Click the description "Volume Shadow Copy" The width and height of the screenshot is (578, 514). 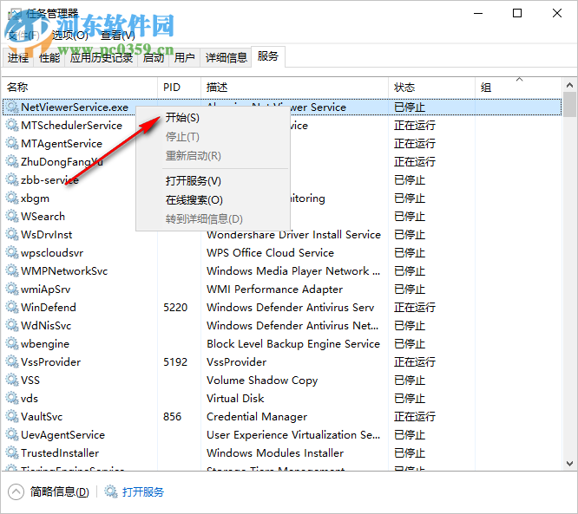pos(262,381)
